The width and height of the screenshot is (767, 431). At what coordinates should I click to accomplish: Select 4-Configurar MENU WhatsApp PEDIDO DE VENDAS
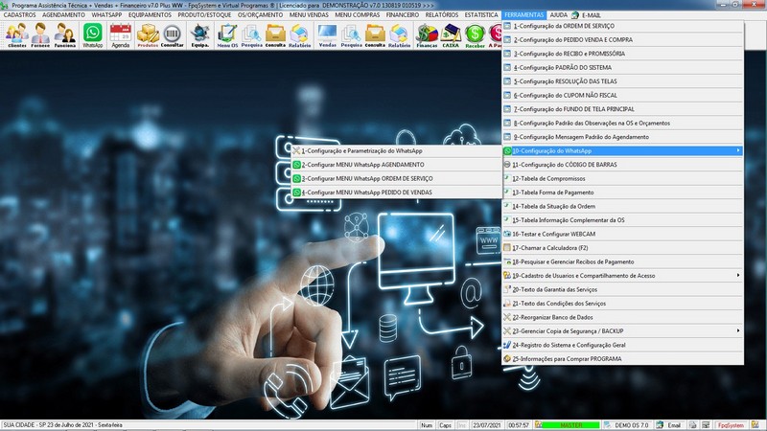pos(397,193)
